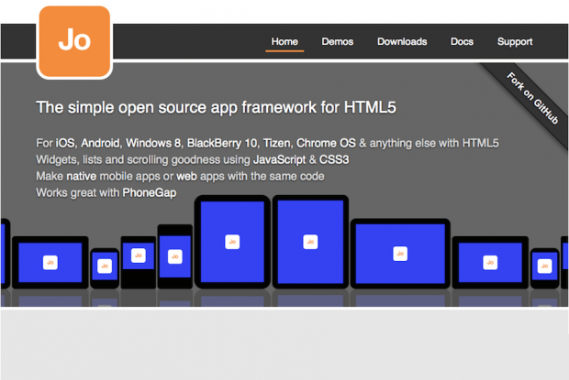The image size is (569, 380).
Task: Open the Downloads section
Action: [402, 41]
